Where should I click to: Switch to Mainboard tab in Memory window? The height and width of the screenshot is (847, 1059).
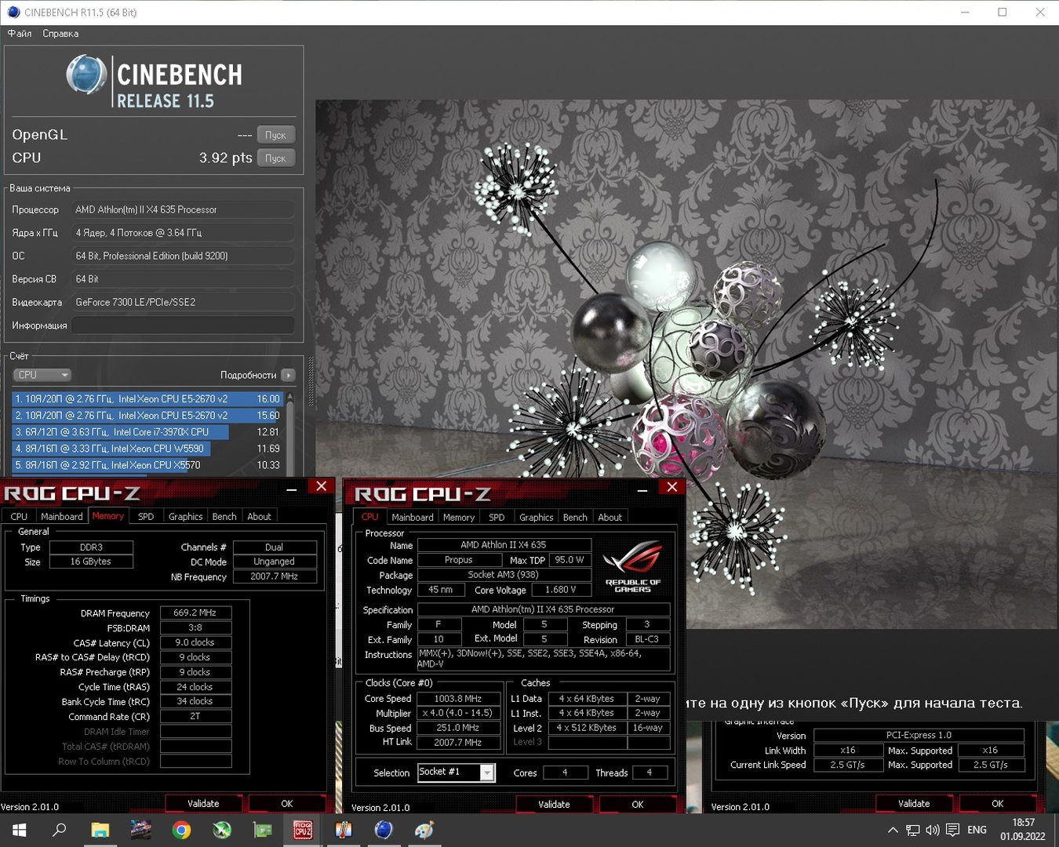coord(61,516)
